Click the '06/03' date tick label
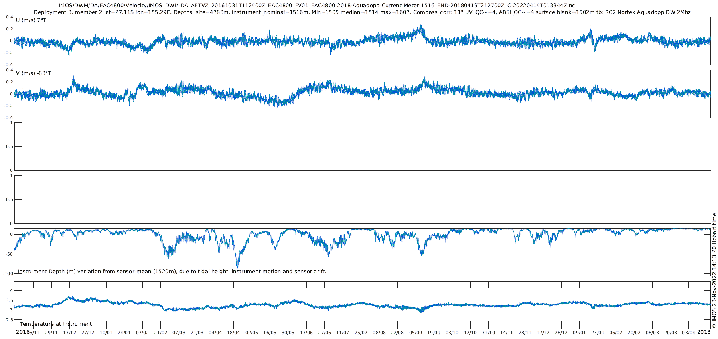718x339 pixels. pos(653,333)
